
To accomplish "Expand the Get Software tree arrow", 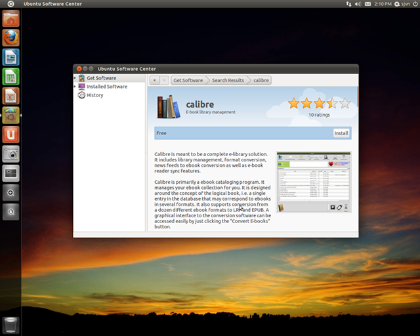I will tap(75, 78).
